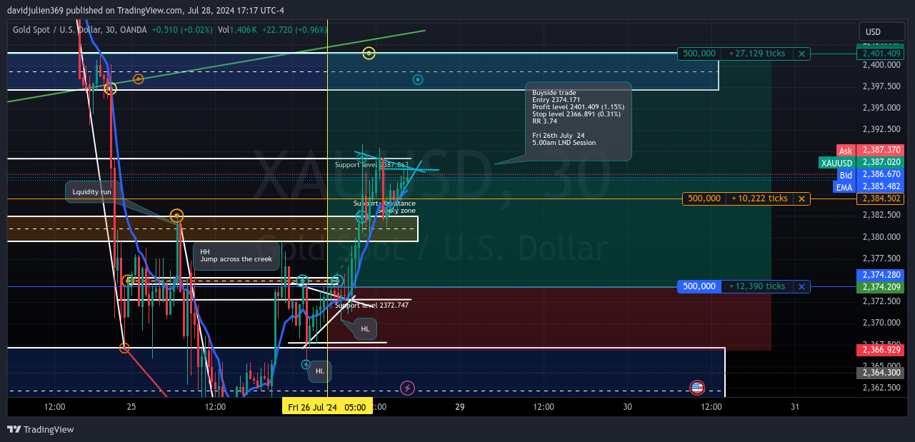Select the yellow circle marker on top resistance line

369,53
